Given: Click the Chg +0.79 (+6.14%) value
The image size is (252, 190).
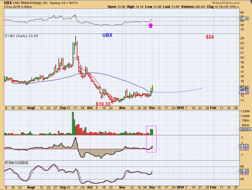Looking at the screenshot, I should point(222,7).
